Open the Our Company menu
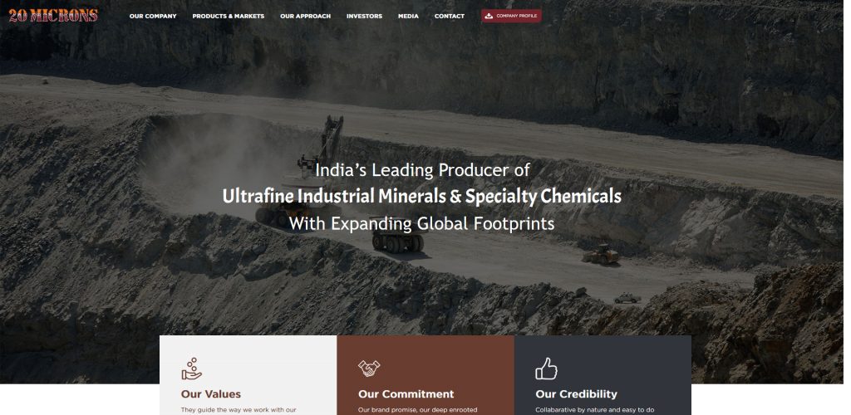851x415 pixels. pyautogui.click(x=153, y=17)
